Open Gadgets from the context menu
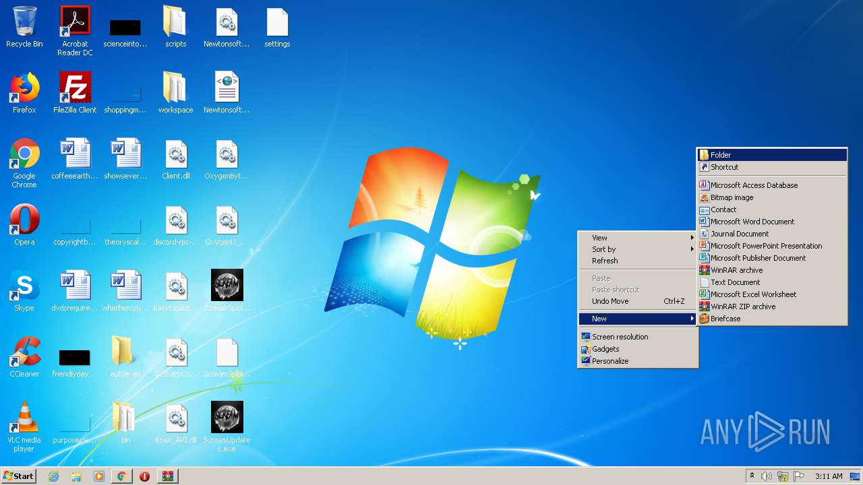 coord(638,349)
